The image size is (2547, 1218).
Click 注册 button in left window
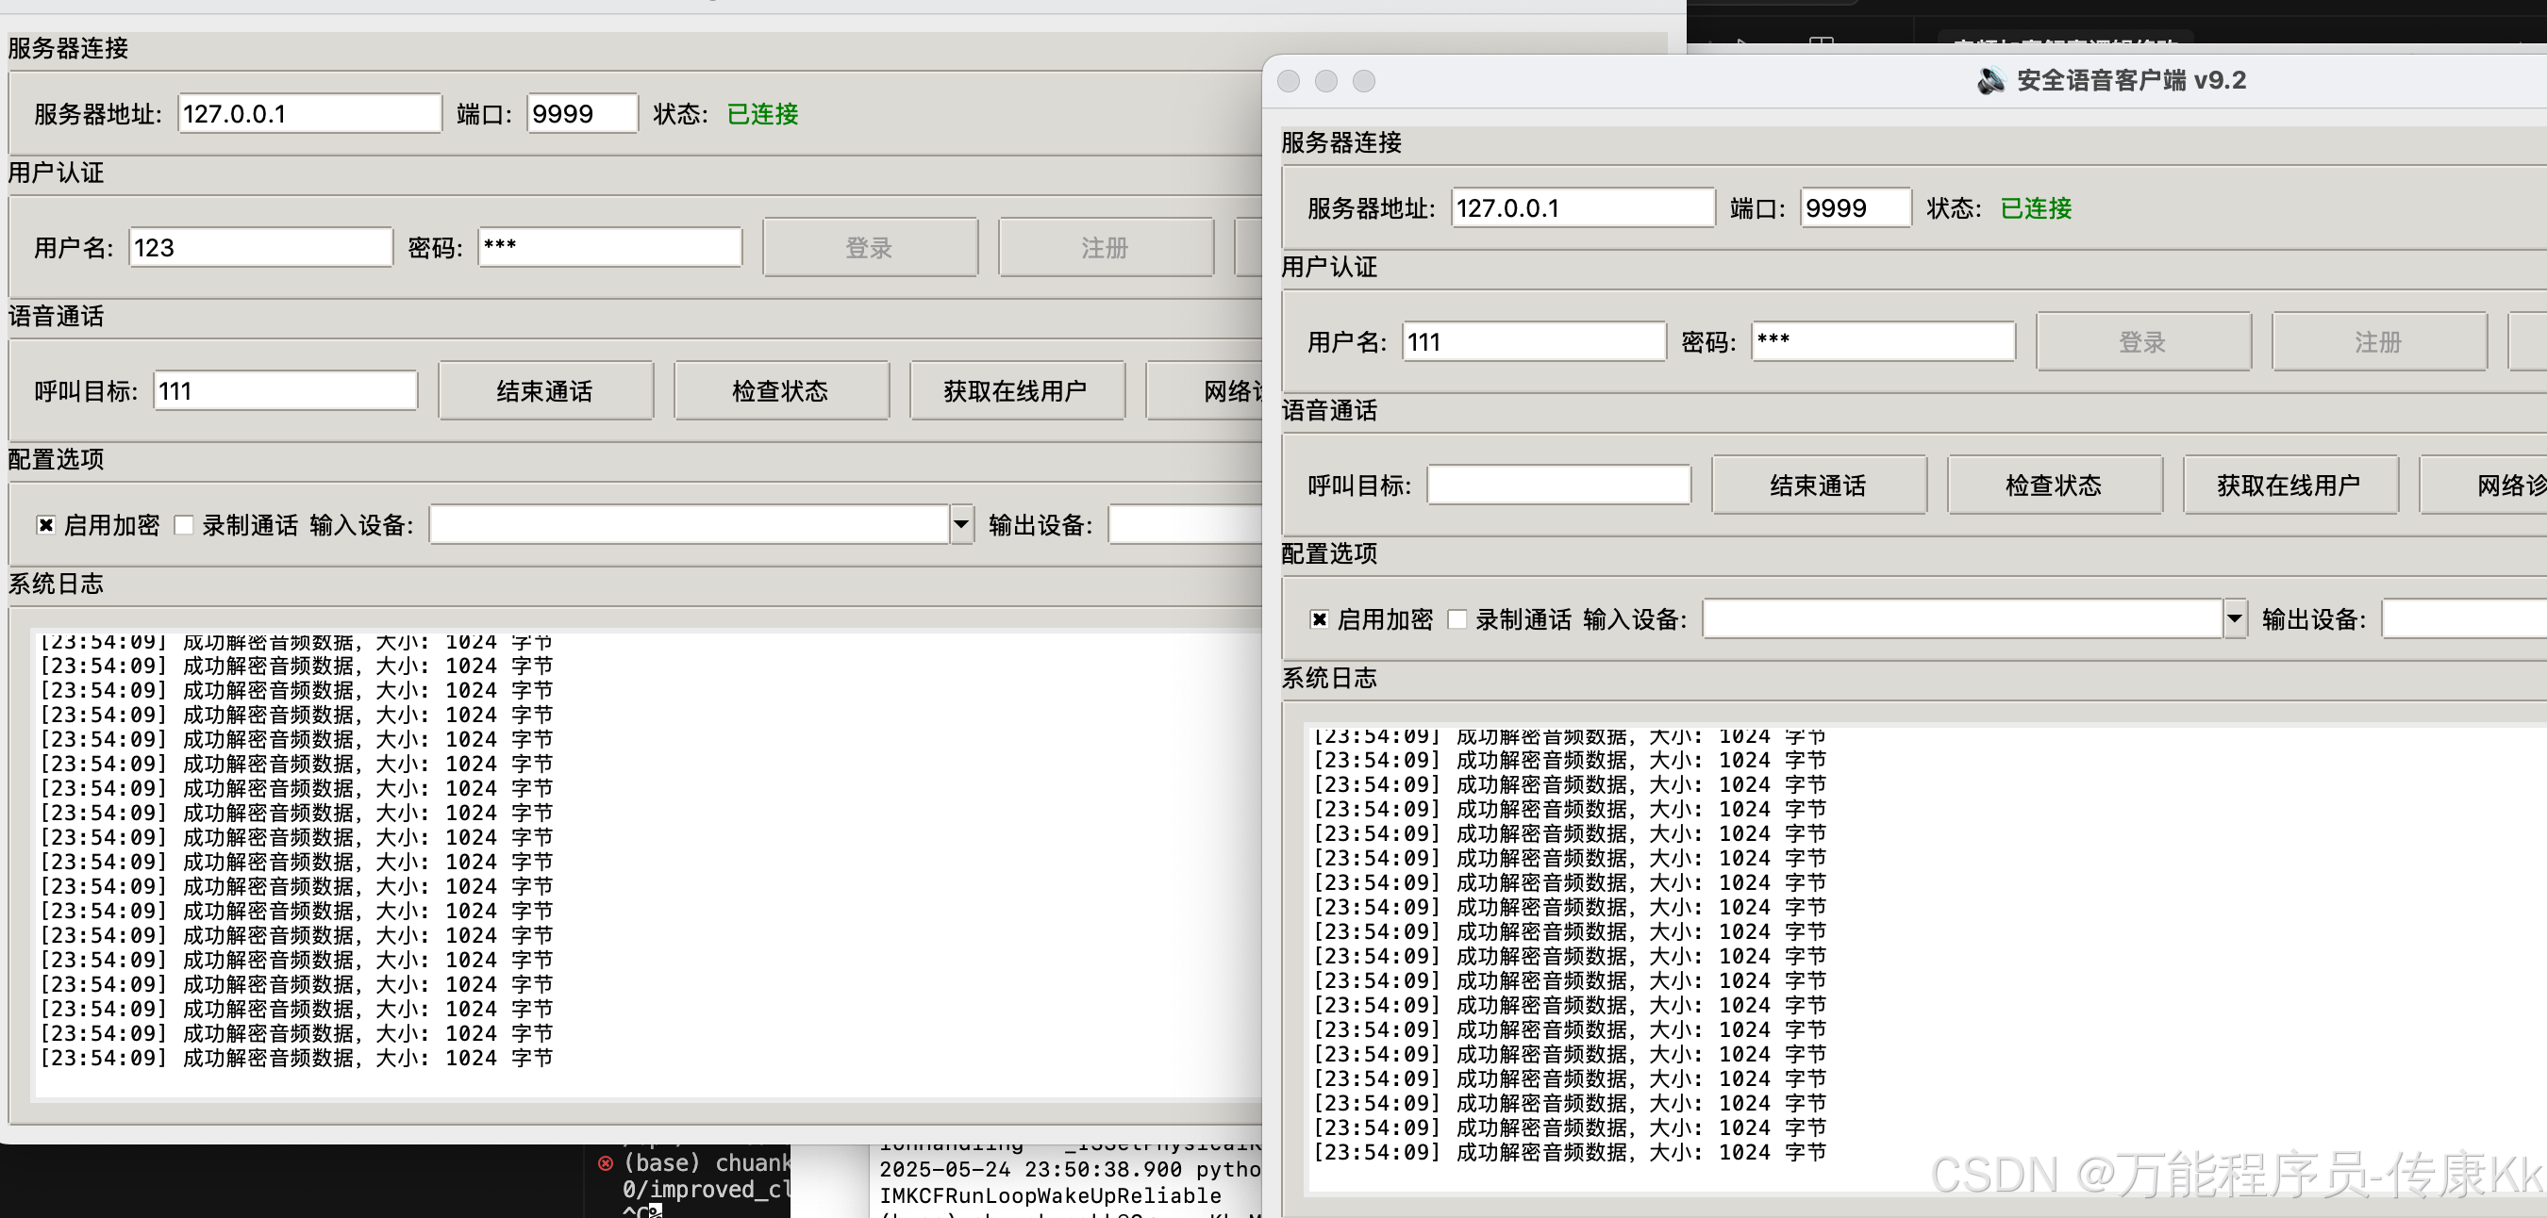click(1105, 248)
